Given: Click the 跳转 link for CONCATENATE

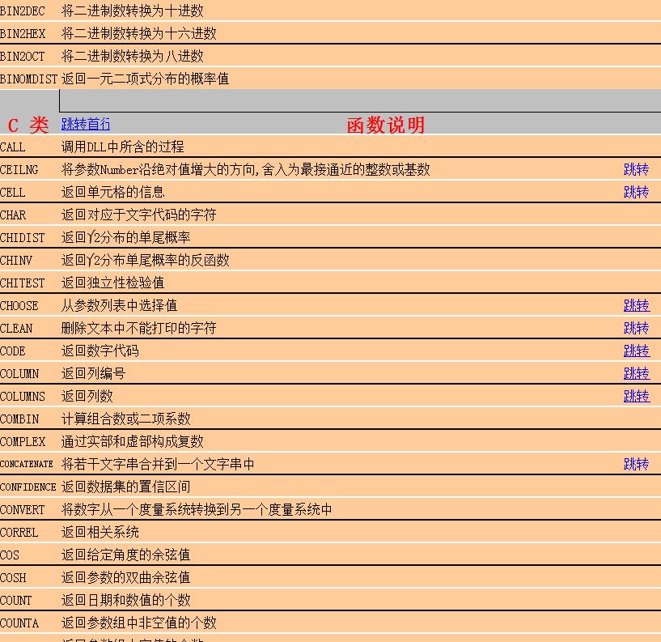Looking at the screenshot, I should coord(636,464).
